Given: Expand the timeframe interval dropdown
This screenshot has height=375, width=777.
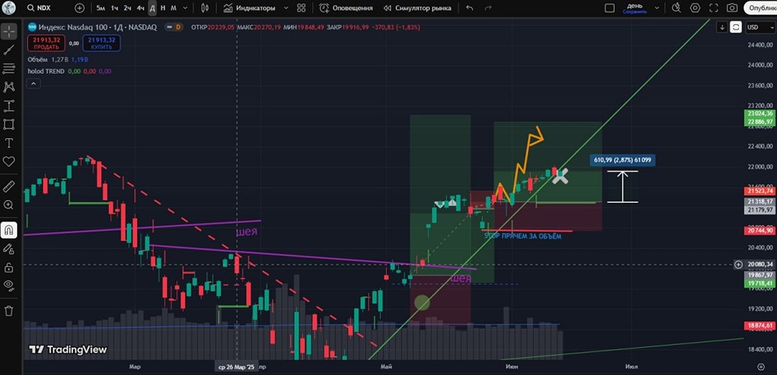Looking at the screenshot, I should click(x=186, y=8).
